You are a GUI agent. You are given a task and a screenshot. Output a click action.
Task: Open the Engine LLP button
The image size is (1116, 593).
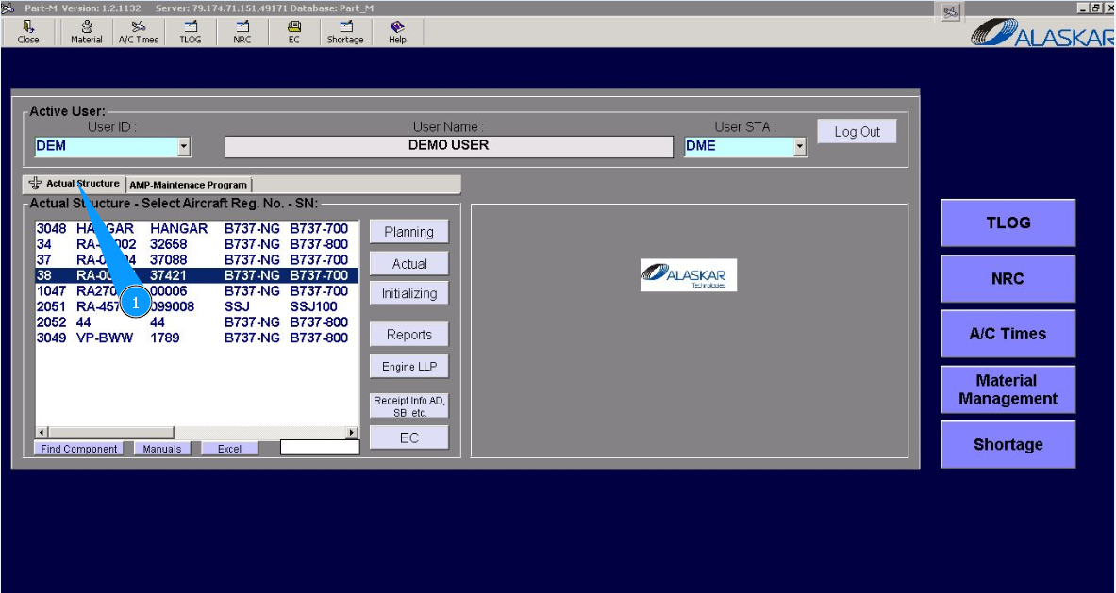click(408, 367)
